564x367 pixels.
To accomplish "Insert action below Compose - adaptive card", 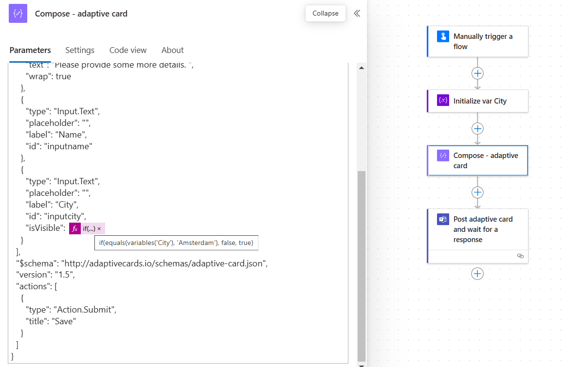I will point(477,192).
